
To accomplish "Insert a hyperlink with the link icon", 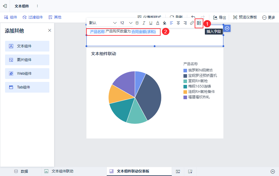I will tap(192, 23).
